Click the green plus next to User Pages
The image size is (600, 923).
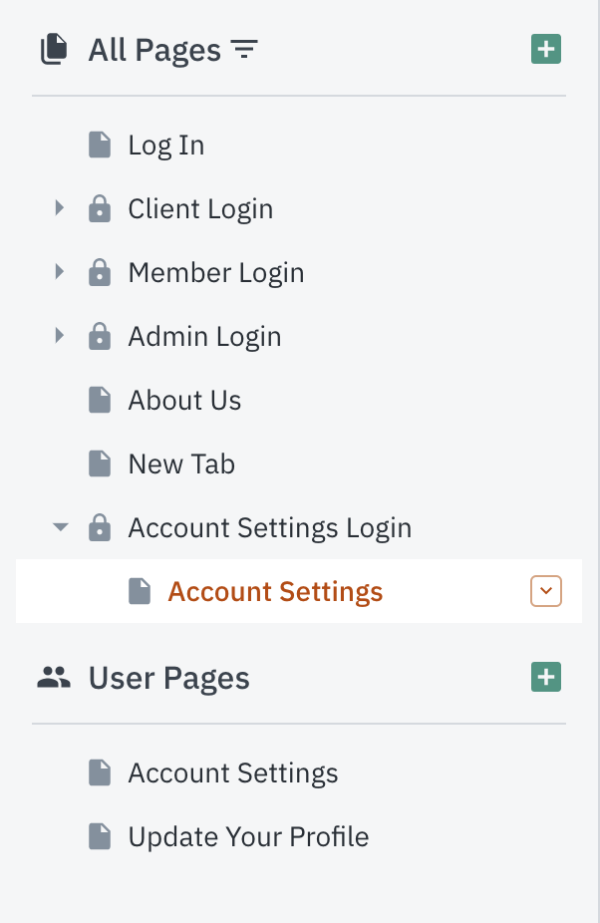pos(546,677)
